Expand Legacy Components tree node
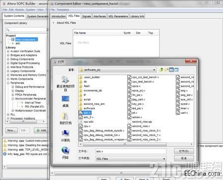The height and width of the screenshot is (180, 223). click(x=8, y=71)
